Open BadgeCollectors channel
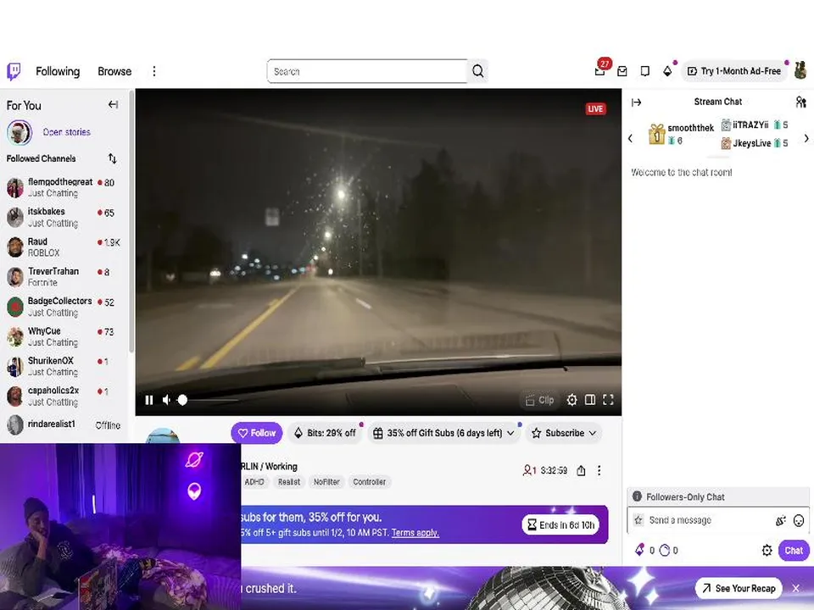Image resolution: width=814 pixels, height=610 pixels. pyautogui.click(x=64, y=307)
